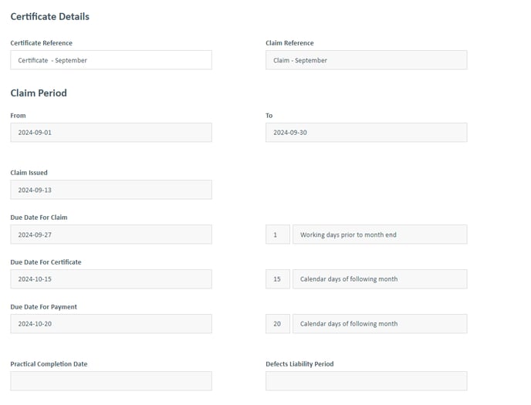Image resolution: width=531 pixels, height=405 pixels.
Task: Click the Certificate Reference input field
Action: pyautogui.click(x=111, y=60)
